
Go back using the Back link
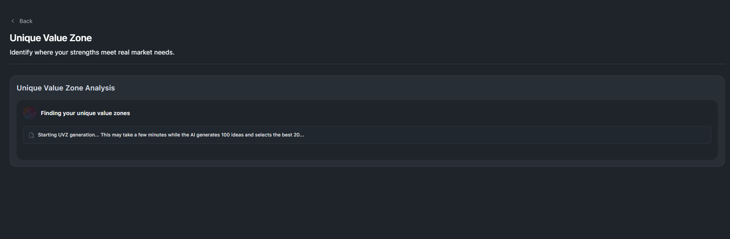(x=26, y=21)
